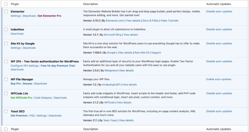Screen dimensions: 249x132
Task: Open Get Elementor Pro link
Action: [x=49, y=16]
